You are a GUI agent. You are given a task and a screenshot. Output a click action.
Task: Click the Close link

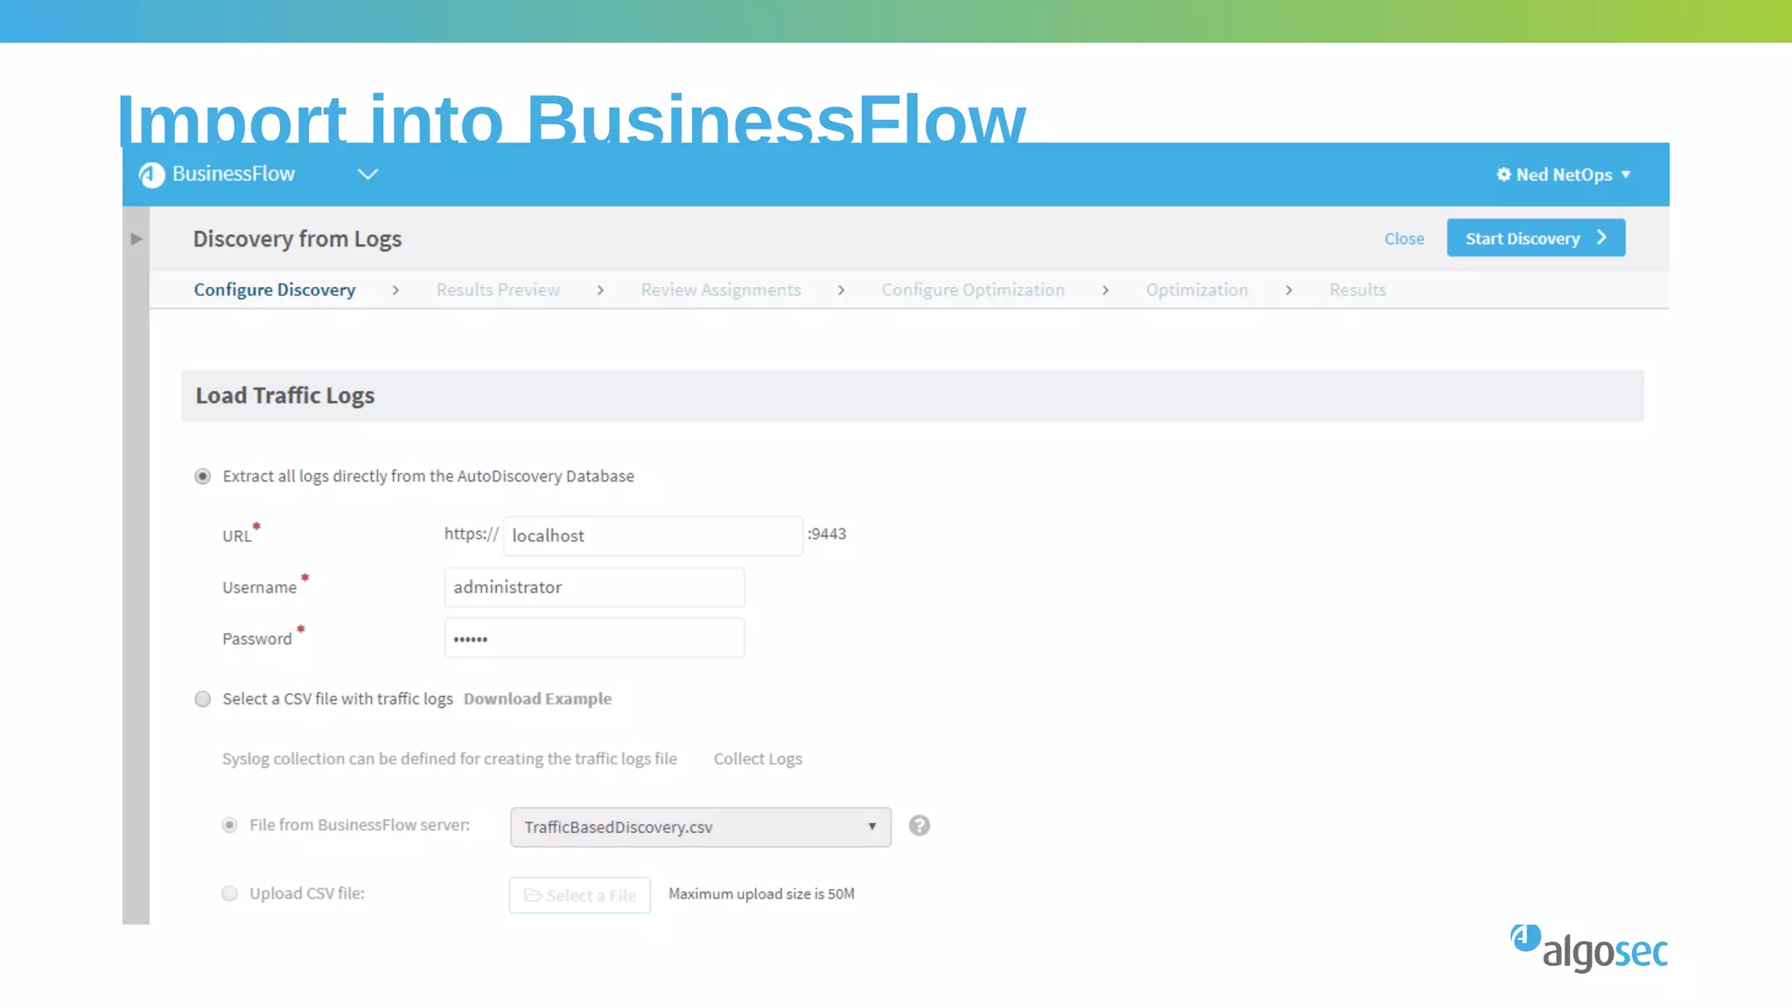pyautogui.click(x=1403, y=239)
